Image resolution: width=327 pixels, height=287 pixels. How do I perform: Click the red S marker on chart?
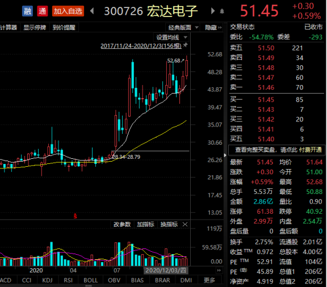[75, 216]
